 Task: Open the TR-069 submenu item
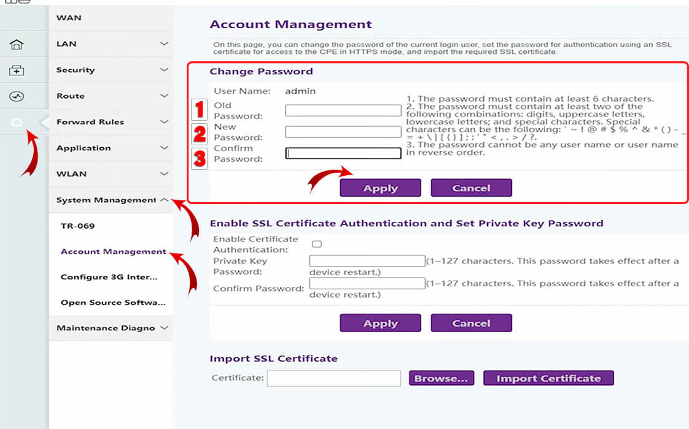77,226
